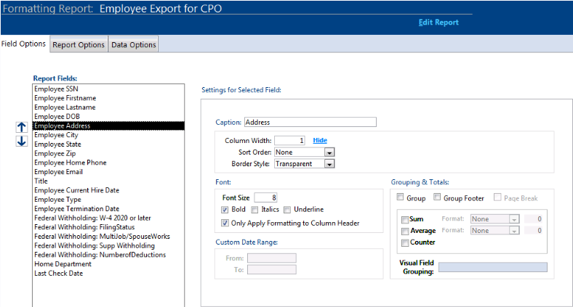This screenshot has width=573, height=307.
Task: Click the Caption input field
Action: [x=310, y=122]
